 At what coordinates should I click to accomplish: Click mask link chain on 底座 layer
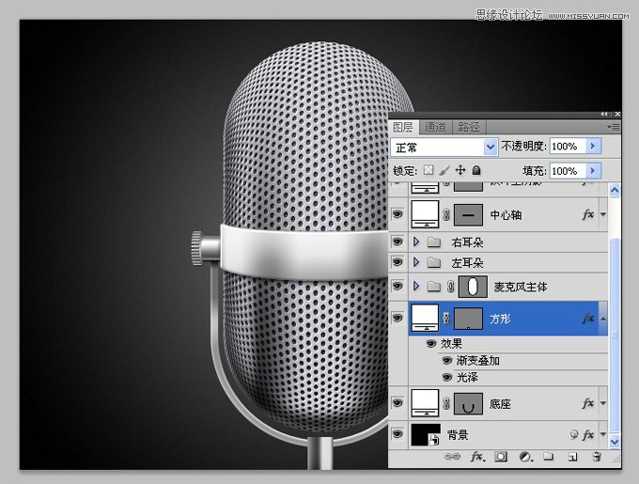(x=446, y=403)
